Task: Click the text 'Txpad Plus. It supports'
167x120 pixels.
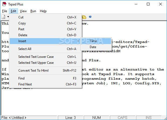Action: click(x=126, y=74)
